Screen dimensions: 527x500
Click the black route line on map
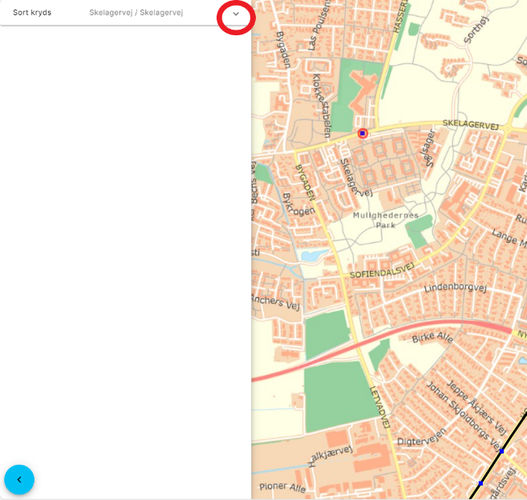[x=491, y=467]
